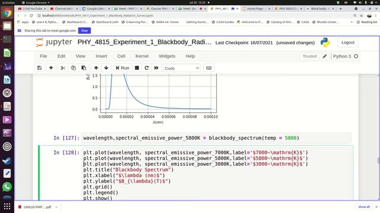Viewport: 380px width, 213px height.
Task: Open Chrome menu three dots
Action: pos(376,15)
